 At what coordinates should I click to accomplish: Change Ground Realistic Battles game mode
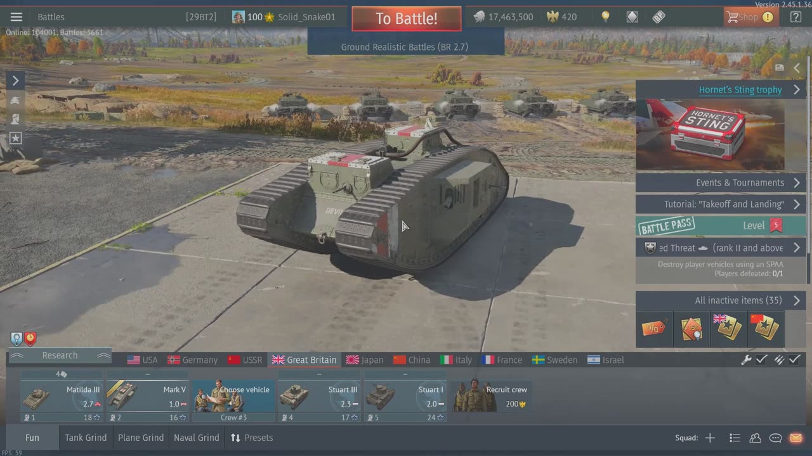click(x=405, y=47)
